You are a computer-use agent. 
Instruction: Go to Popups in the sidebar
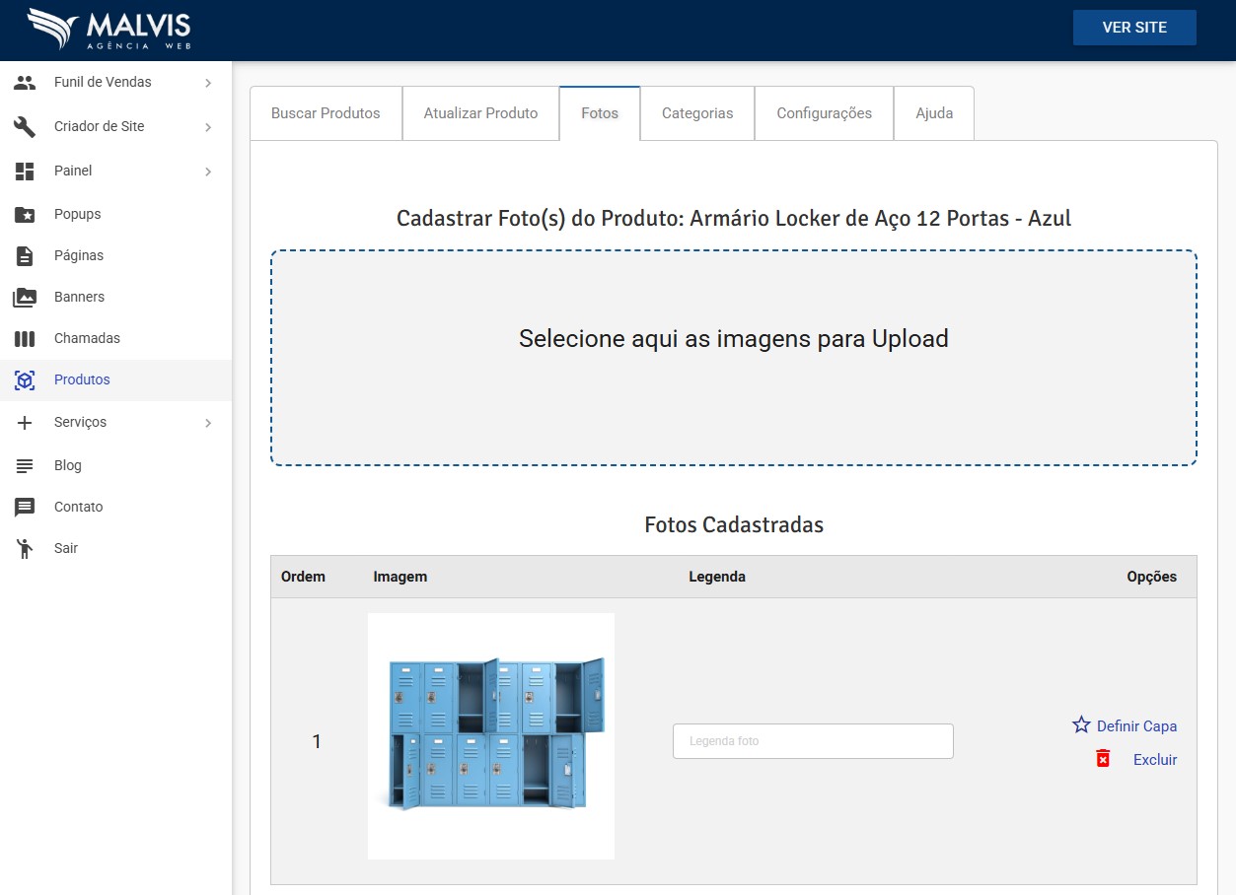click(115, 214)
